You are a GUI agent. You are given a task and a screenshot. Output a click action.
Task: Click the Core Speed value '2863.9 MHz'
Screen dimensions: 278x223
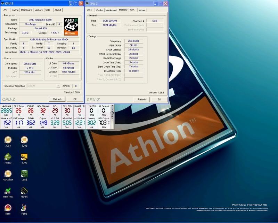point(30,64)
